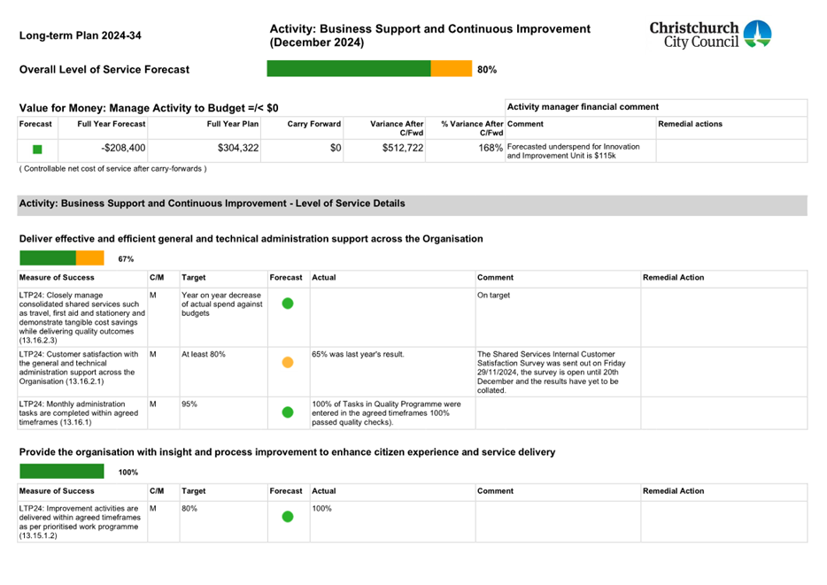Click green forecast circle for monthly administration tasks
827x585 pixels.
click(x=288, y=412)
